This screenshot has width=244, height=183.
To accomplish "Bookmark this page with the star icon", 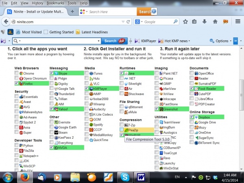I will (185, 22).
